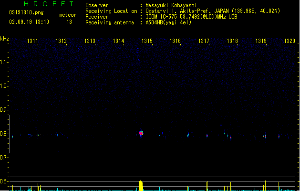Click the yellow intensity spike just after 1317
Image resolution: width=300 pixels, height=191 pixels.
207,186
